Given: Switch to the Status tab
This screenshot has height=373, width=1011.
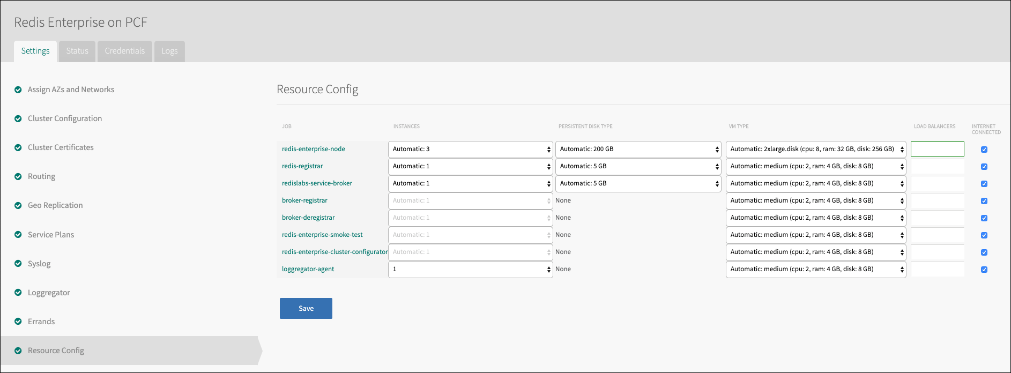Looking at the screenshot, I should click(x=77, y=51).
